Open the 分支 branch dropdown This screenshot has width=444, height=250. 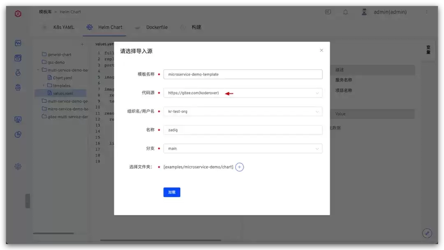pyautogui.click(x=243, y=148)
